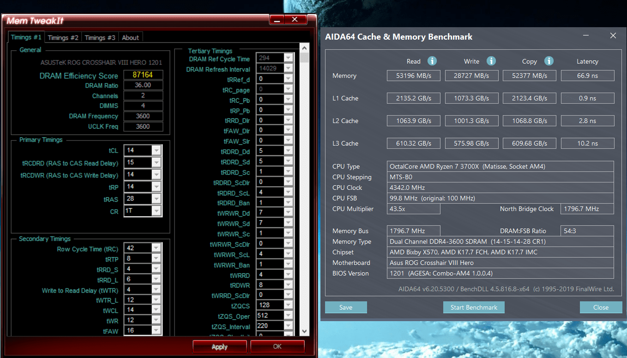
Task: Open the tWRWR_Sd dropdown
Action: coord(289,223)
